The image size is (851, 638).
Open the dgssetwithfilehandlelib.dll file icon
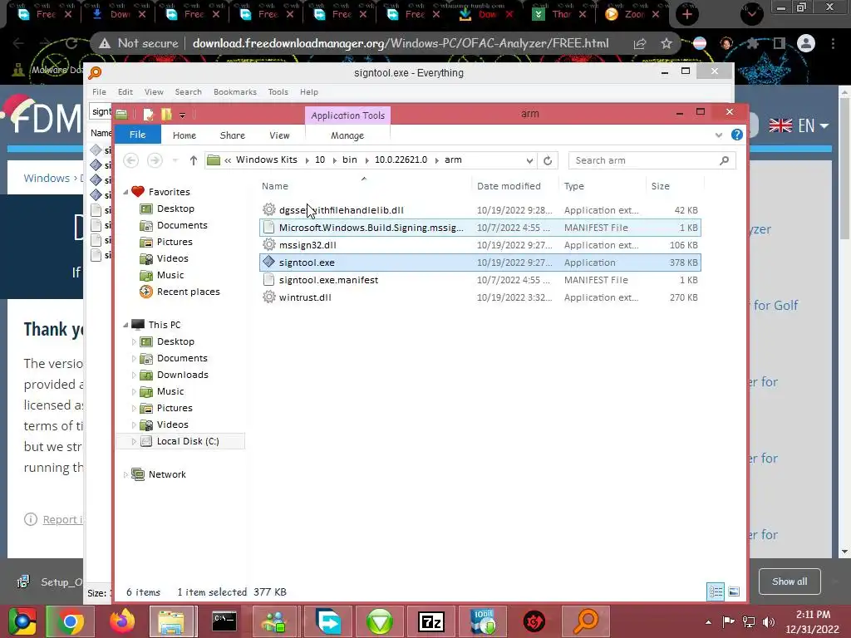[268, 209]
